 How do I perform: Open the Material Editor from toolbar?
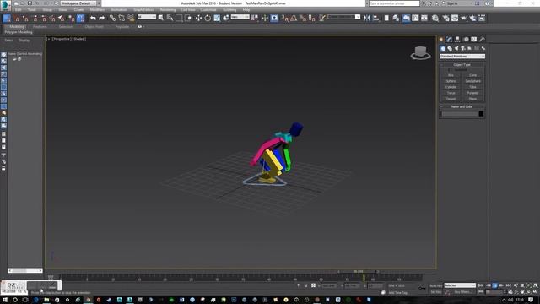pos(435,18)
